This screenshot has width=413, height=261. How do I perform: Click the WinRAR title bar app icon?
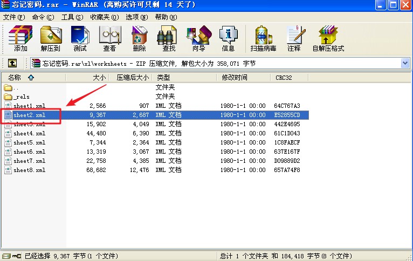point(5,4)
